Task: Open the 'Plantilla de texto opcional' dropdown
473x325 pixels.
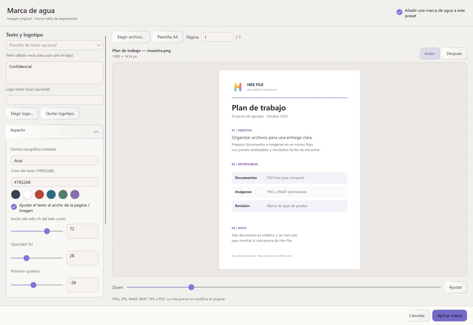Action: [x=55, y=45]
